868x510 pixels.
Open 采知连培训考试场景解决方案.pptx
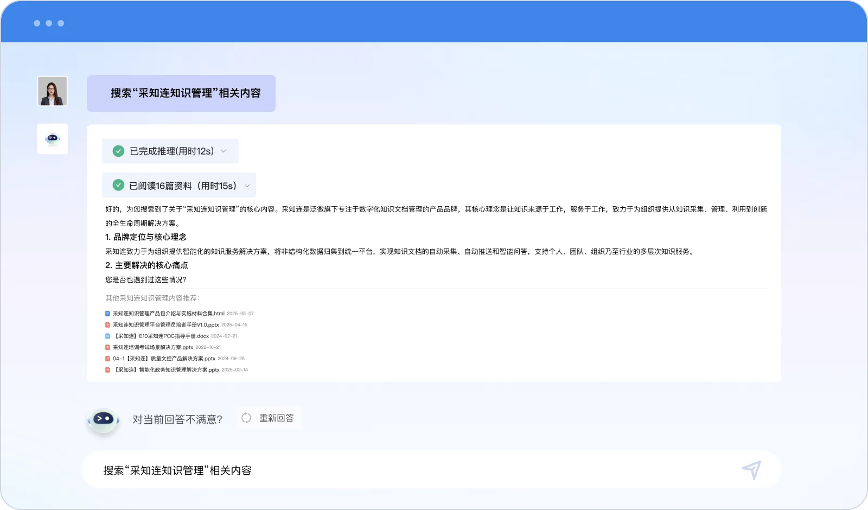[x=153, y=347]
